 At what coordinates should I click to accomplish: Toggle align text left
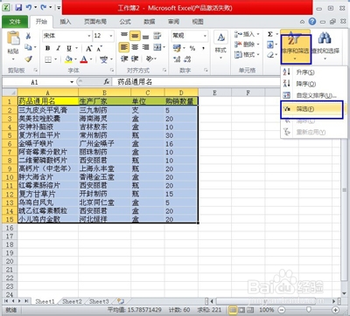(x=124, y=47)
